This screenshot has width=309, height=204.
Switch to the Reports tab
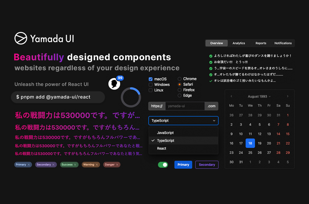tap(261, 43)
